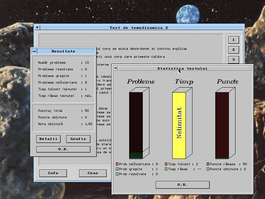Image resolution: width=265 pixels, height=199 pixels.
Task: Select the blue Prob rezolvate legend swatch
Action: pos(117,174)
